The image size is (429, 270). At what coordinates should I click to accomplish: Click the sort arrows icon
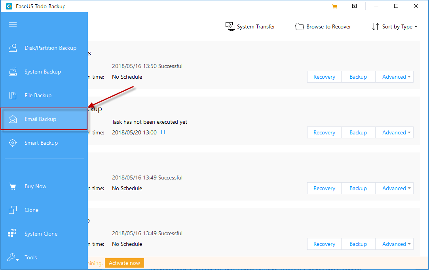[375, 26]
